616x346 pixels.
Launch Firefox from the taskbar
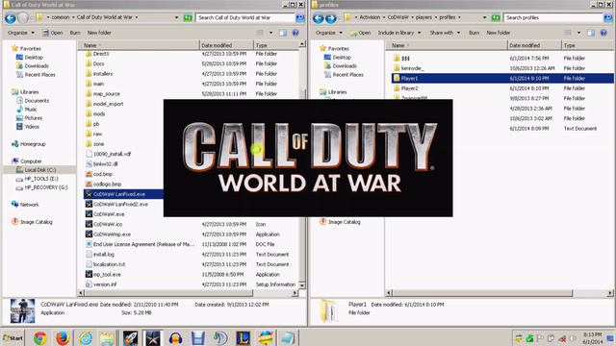click(x=62, y=338)
